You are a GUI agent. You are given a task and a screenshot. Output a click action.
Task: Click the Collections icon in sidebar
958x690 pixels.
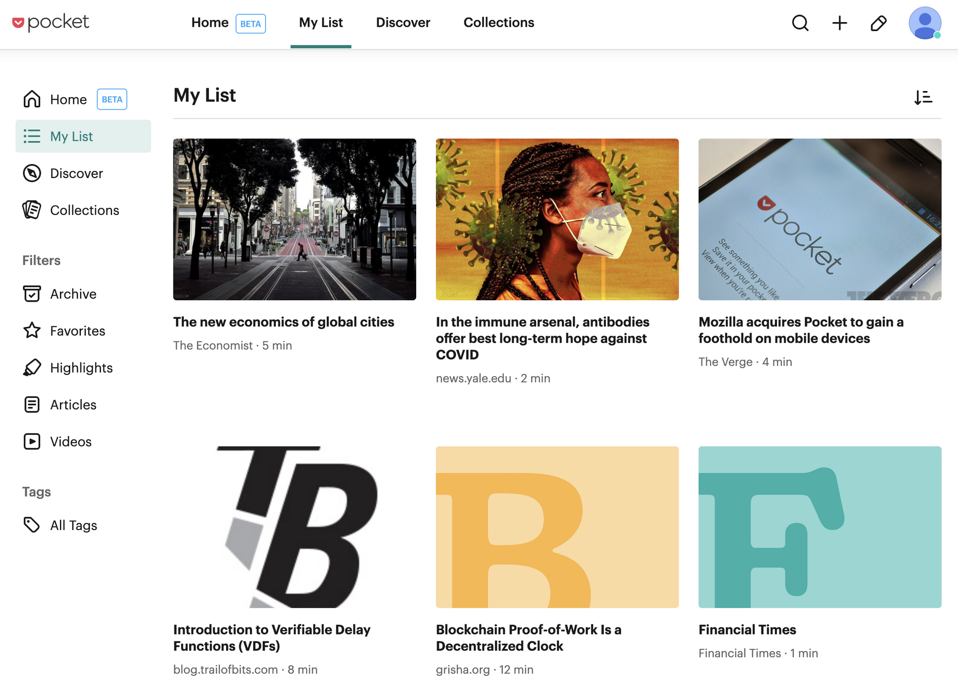point(32,210)
